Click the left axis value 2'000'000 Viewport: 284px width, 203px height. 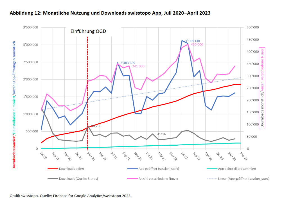pyautogui.click(x=31, y=79)
